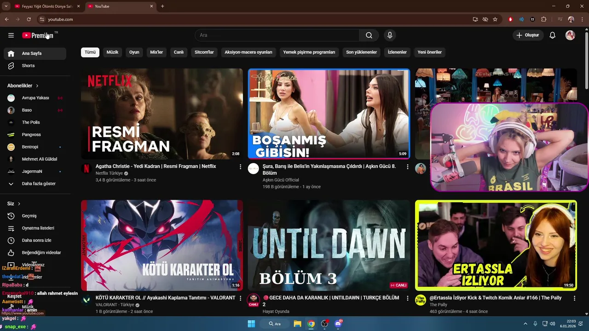Click the crossed-out eye icon in address bar
Viewport: 589px width, 331px height.
click(485, 19)
